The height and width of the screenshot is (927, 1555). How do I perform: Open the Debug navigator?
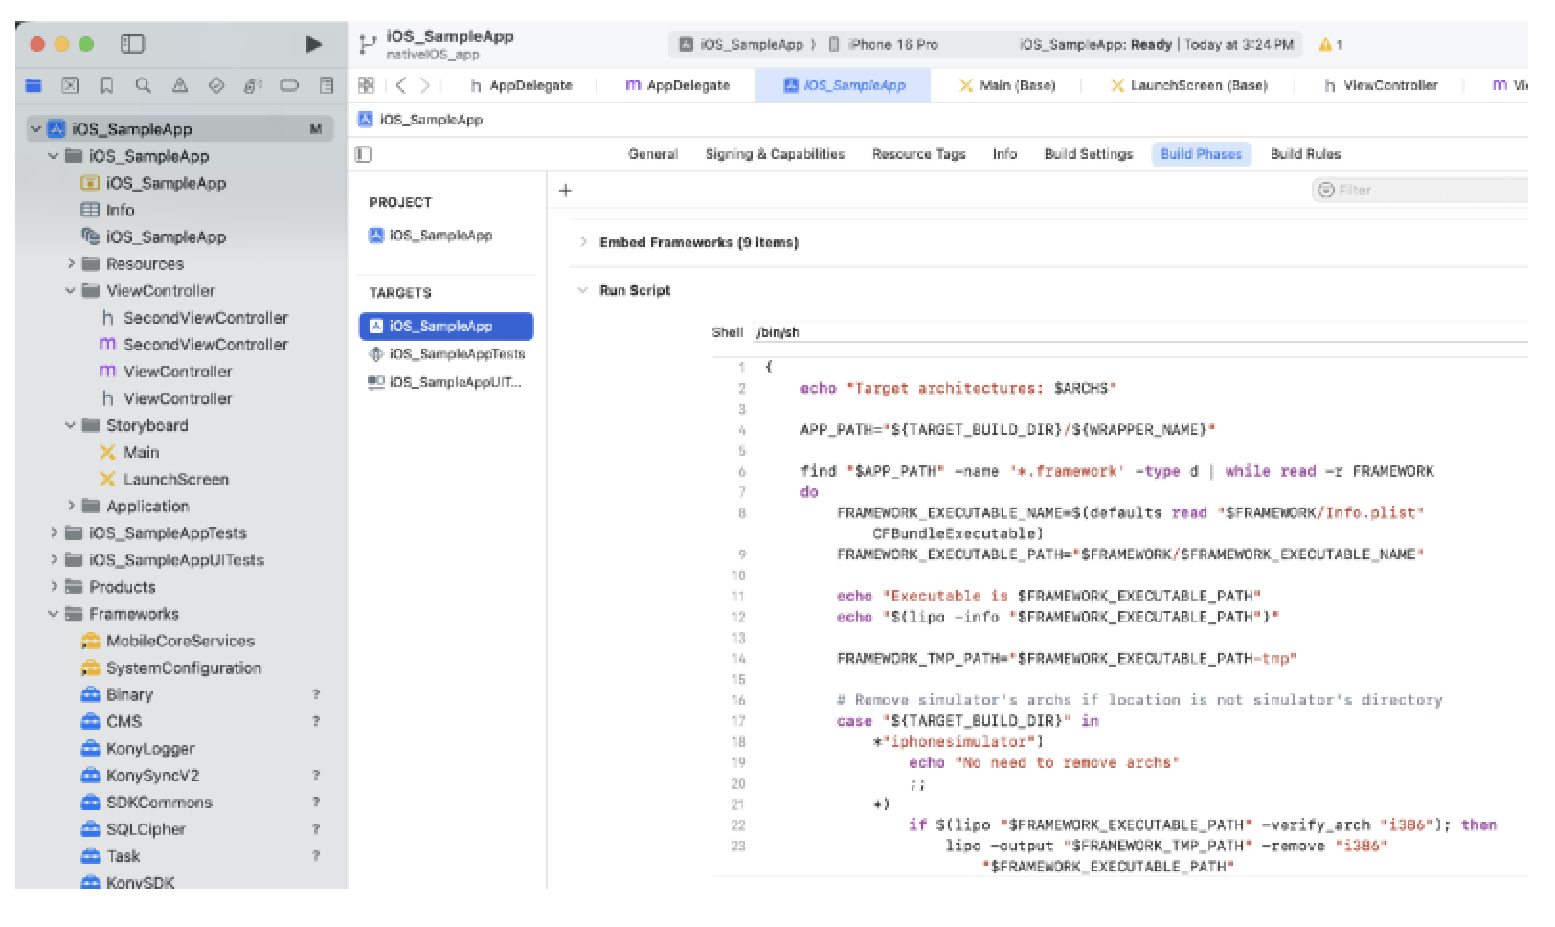pos(253,85)
